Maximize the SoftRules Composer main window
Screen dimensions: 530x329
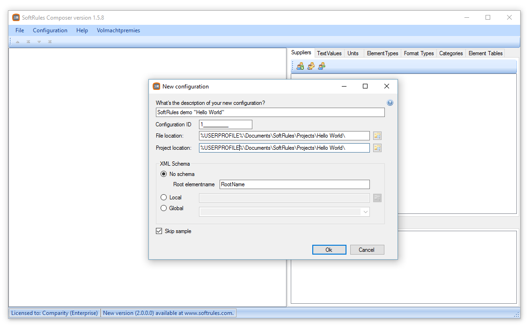click(x=488, y=18)
